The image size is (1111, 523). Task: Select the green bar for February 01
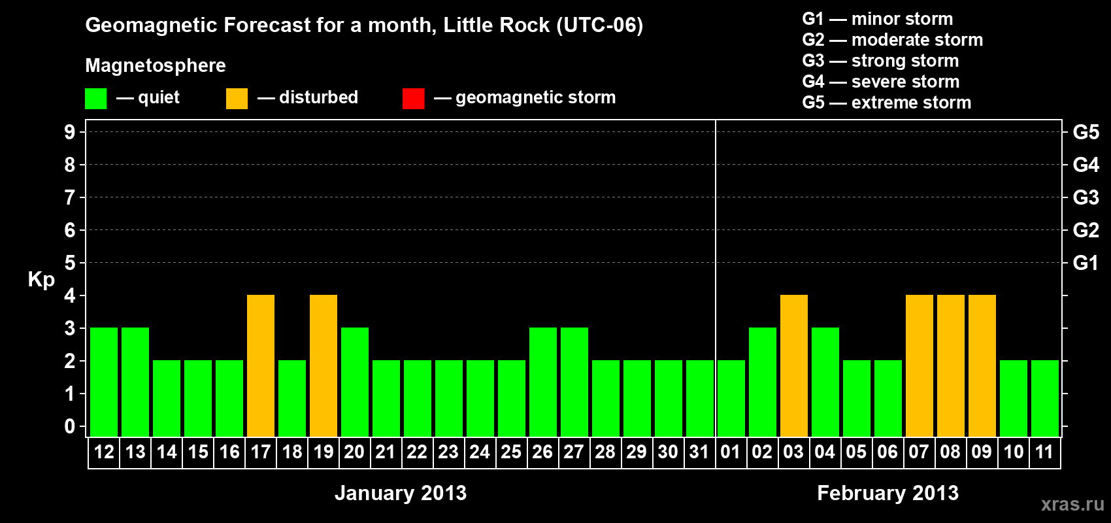731,399
